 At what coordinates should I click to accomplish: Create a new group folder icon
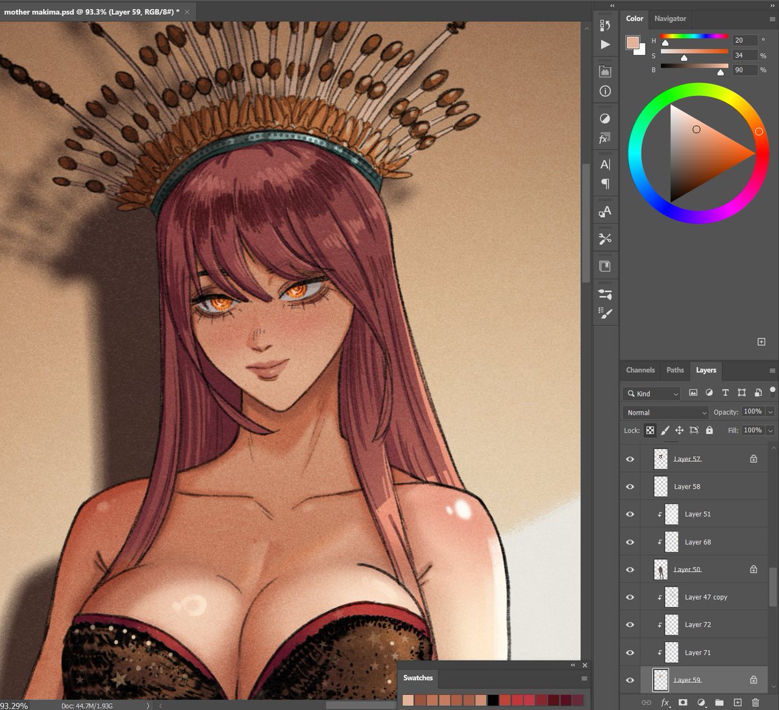(x=719, y=702)
